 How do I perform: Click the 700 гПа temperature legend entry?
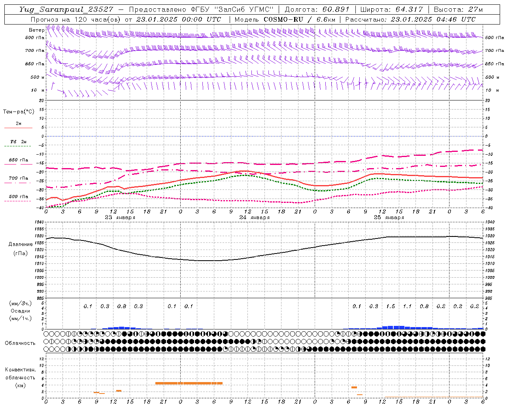point(19,178)
